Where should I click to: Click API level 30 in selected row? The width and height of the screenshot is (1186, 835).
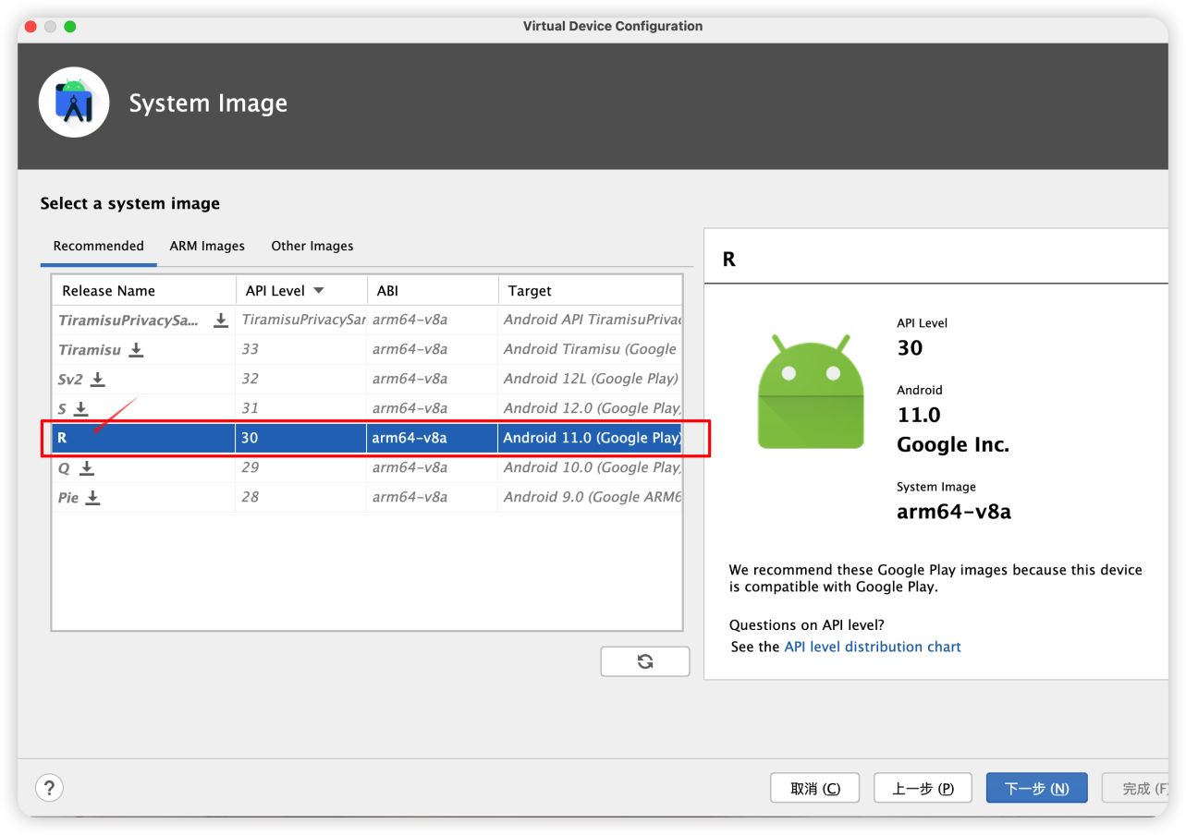click(x=250, y=438)
